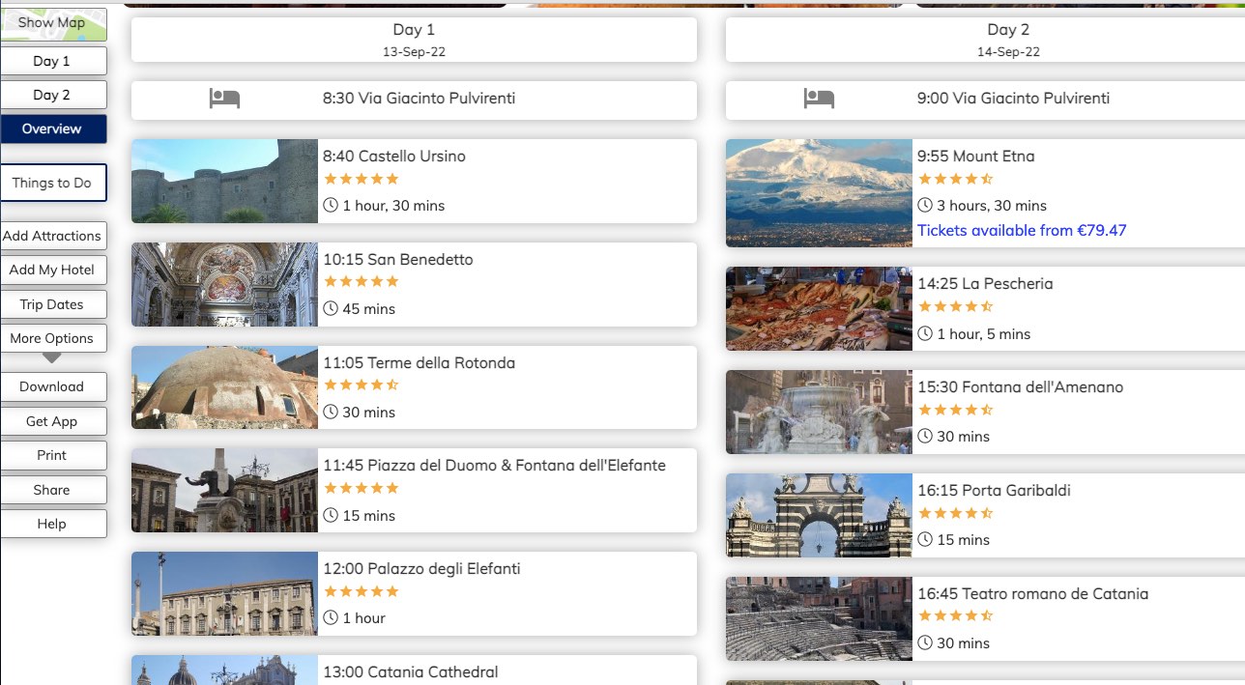Open the Teatro romano de Catania thumbnail
The image size is (1245, 685).
point(819,618)
